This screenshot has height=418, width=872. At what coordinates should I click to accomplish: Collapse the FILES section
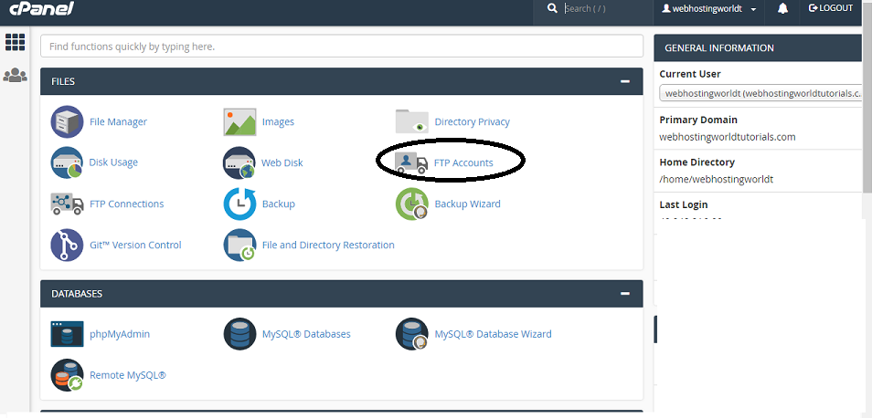[625, 81]
